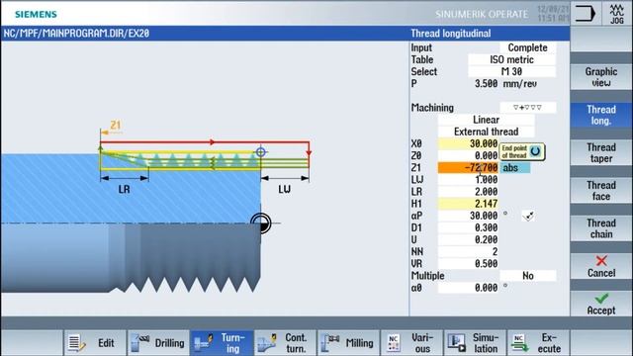
Task: Change the Table selection ISO metric
Action: coord(512,59)
